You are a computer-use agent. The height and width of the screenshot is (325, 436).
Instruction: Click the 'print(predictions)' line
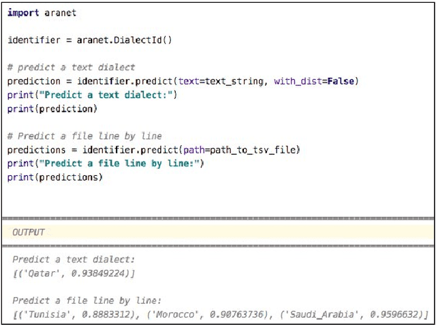55,177
